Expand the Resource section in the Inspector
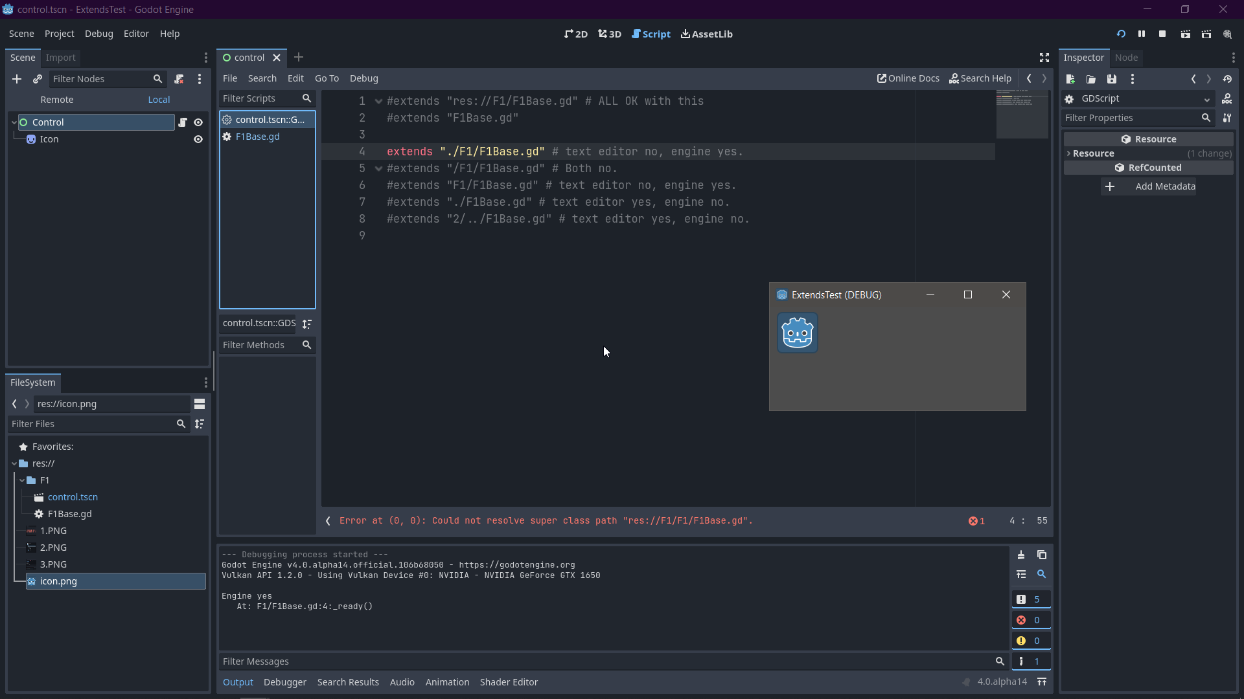1244x699 pixels. point(1069,153)
